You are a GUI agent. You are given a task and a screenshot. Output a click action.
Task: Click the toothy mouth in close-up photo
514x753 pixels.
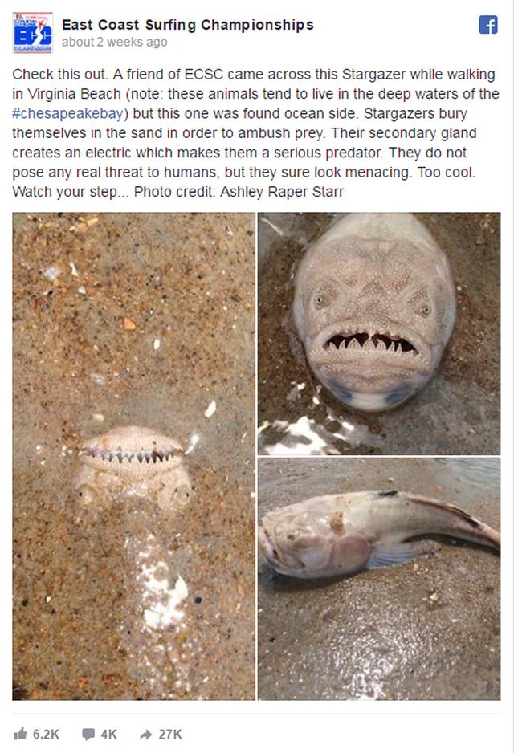click(x=369, y=342)
